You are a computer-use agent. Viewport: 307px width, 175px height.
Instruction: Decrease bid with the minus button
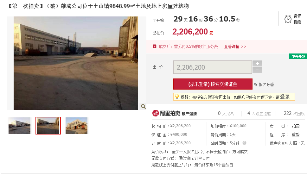pyautogui.click(x=257, y=70)
